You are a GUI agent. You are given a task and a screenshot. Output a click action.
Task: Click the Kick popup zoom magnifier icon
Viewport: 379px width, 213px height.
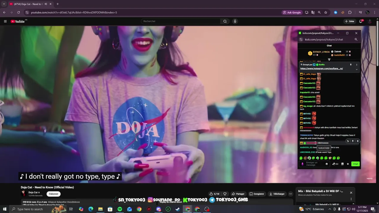pos(356,39)
